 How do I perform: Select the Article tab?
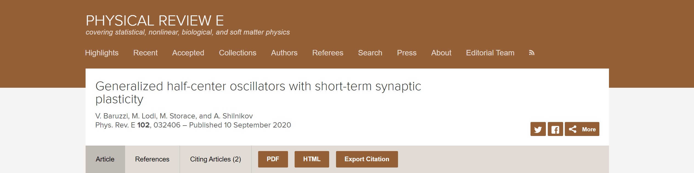(x=105, y=159)
